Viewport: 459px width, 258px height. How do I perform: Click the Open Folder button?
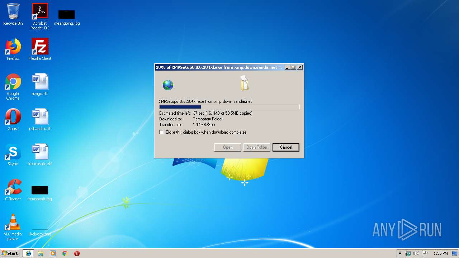257,147
